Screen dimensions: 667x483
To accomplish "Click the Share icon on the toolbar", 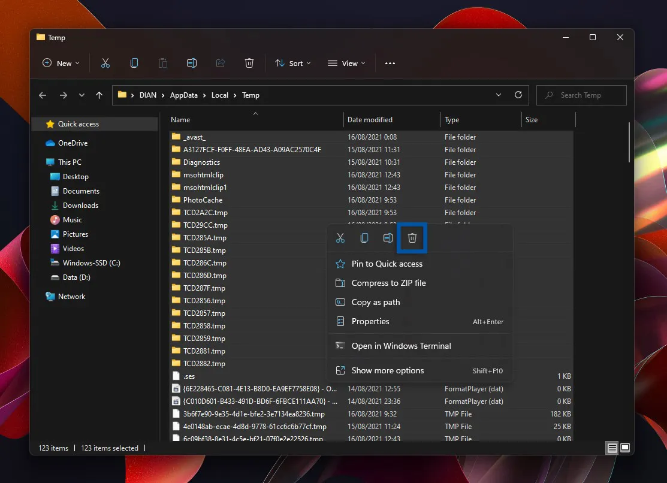I will (221, 63).
